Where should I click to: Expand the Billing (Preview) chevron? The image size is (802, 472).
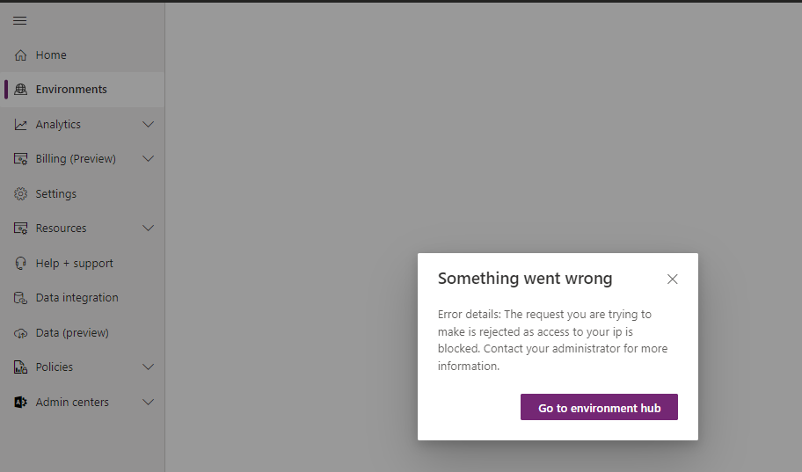click(x=148, y=158)
